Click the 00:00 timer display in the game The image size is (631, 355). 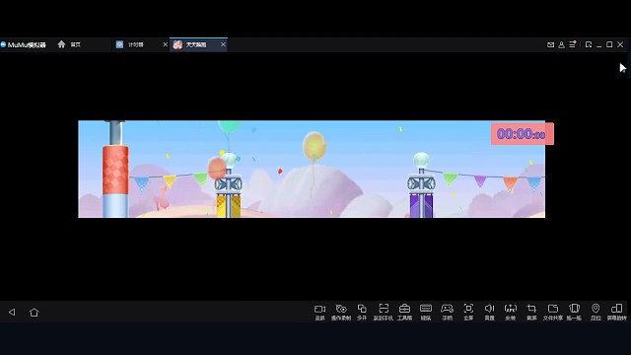click(x=522, y=134)
